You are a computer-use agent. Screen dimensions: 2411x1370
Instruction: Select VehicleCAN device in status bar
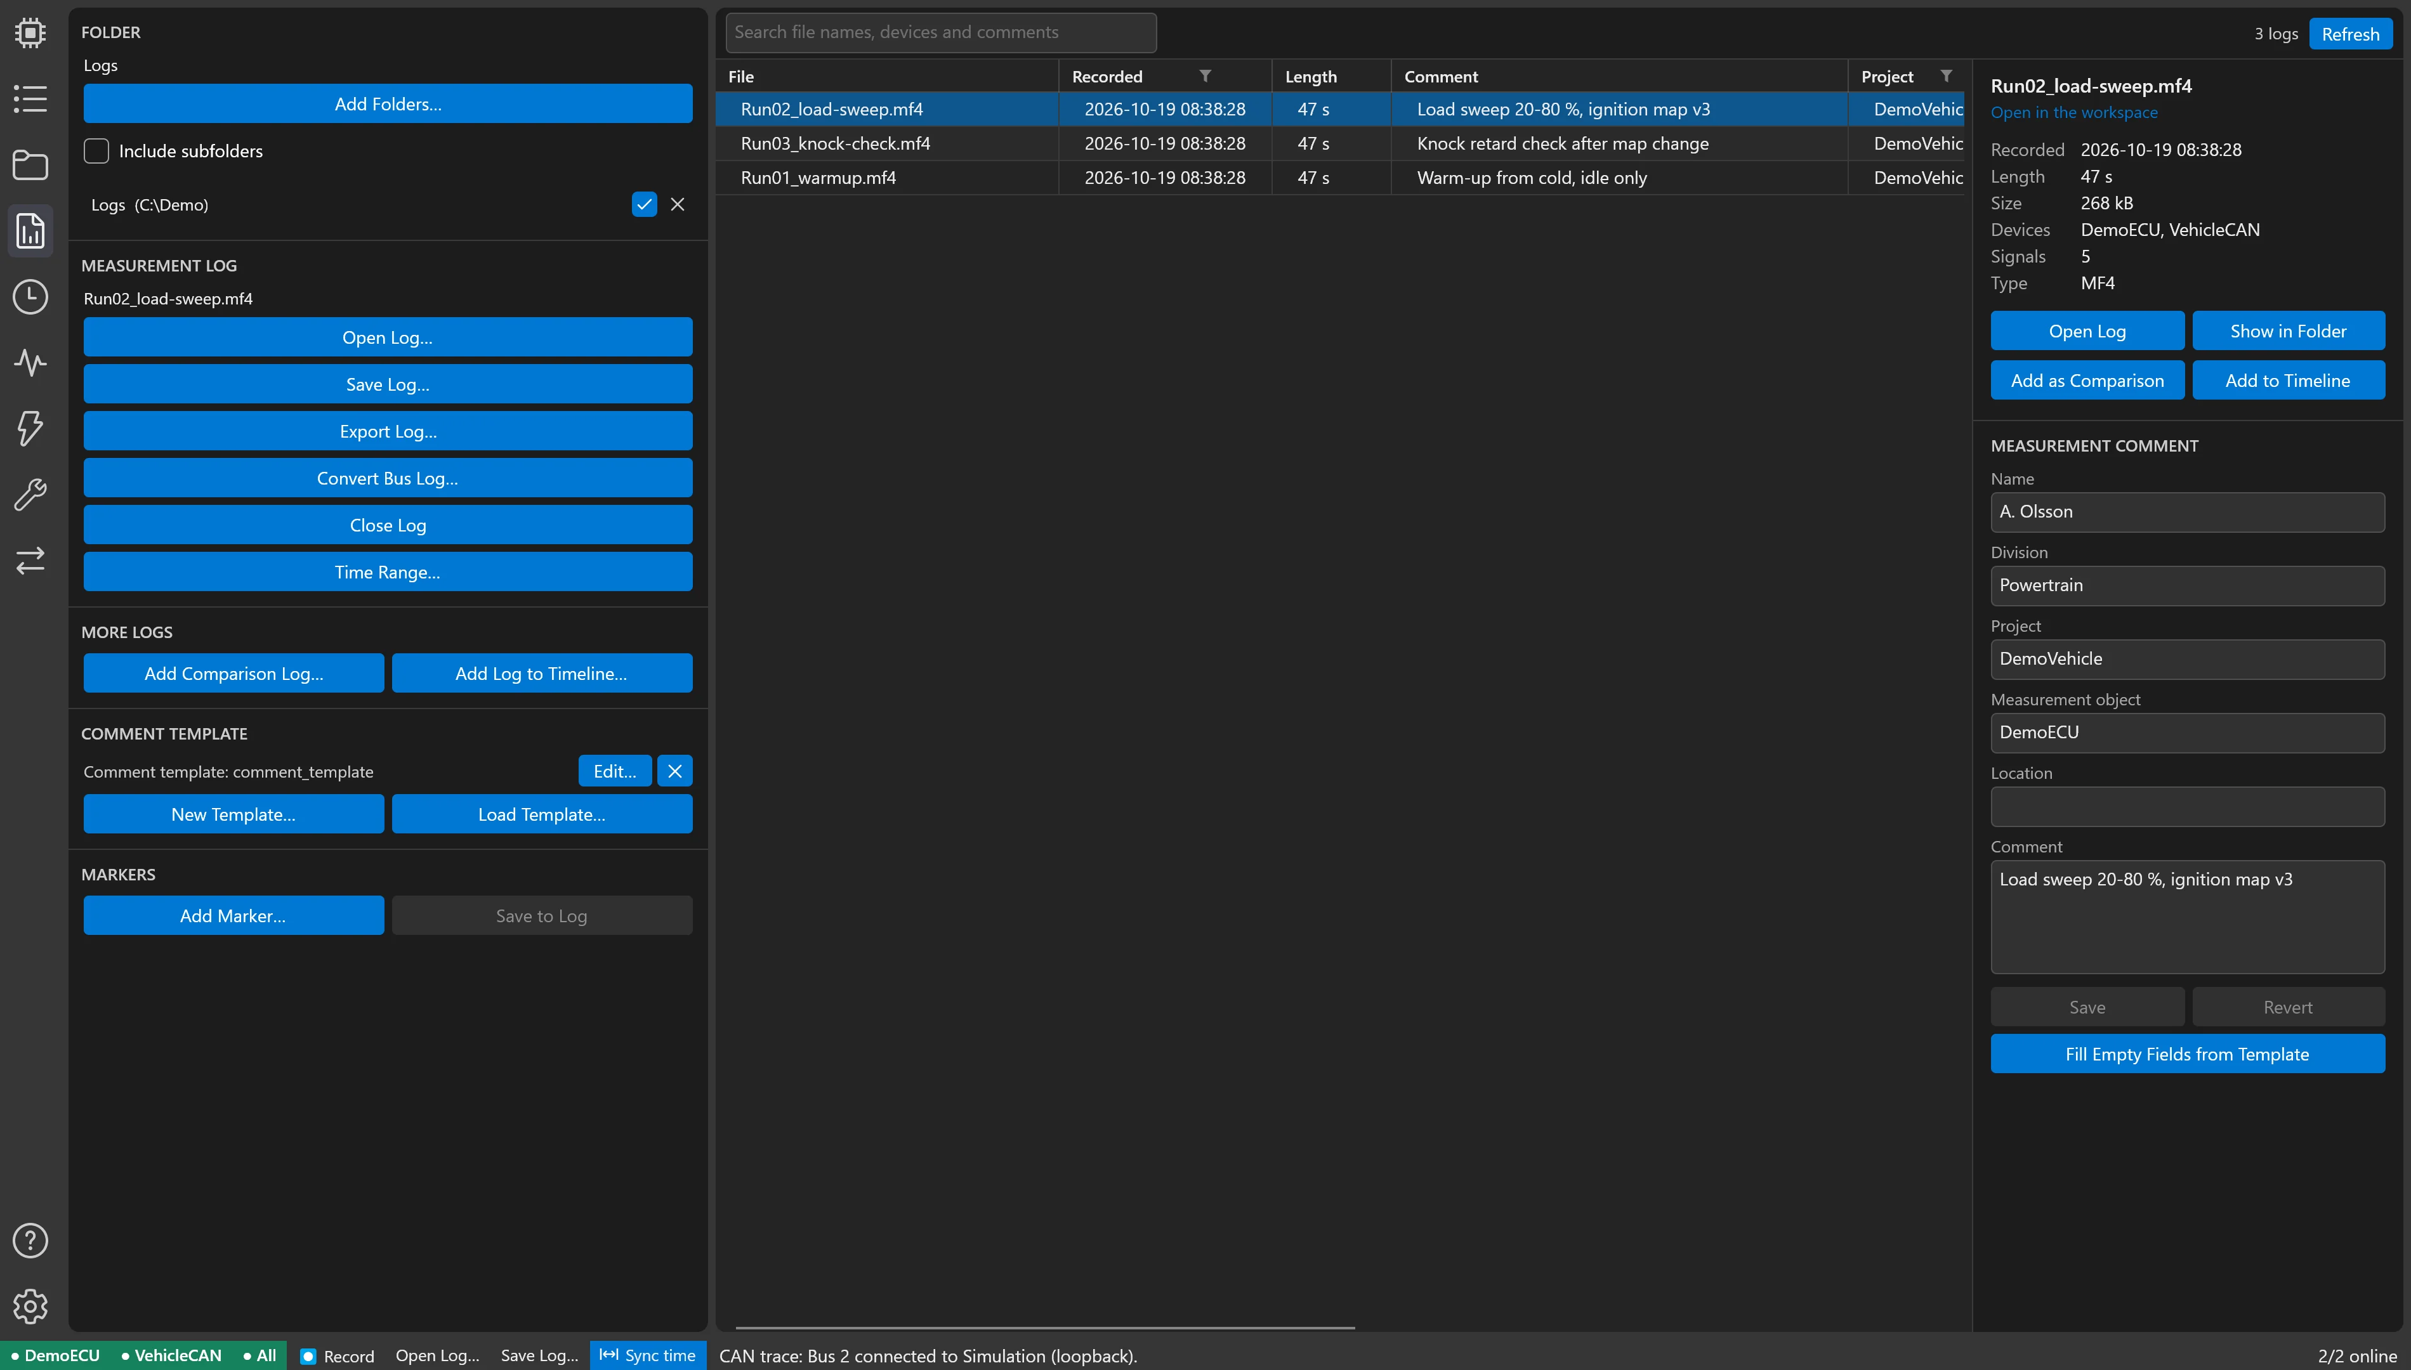click(x=170, y=1355)
